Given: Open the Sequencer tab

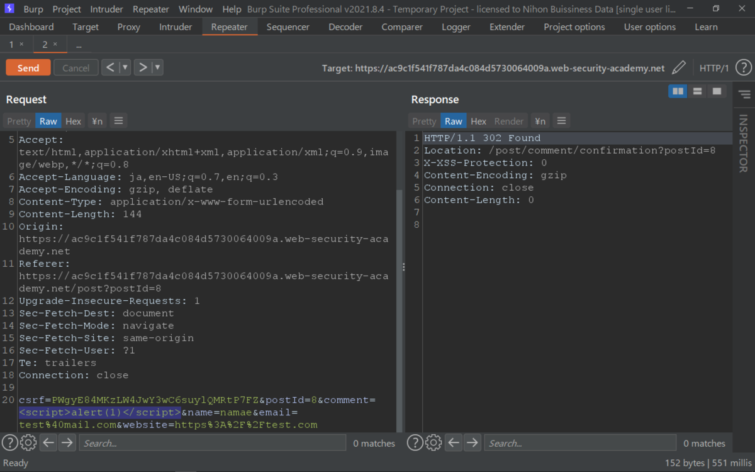Looking at the screenshot, I should coord(288,27).
